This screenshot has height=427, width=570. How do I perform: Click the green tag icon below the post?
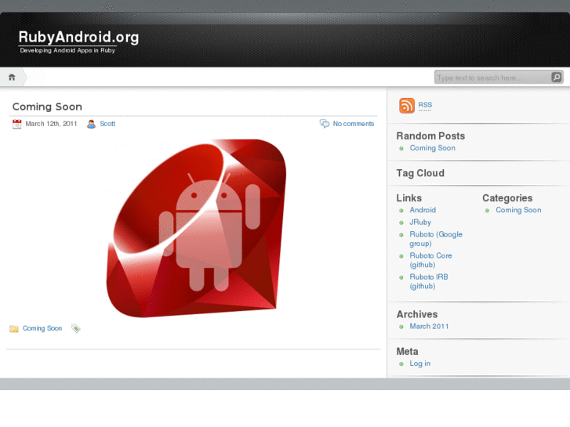75,328
